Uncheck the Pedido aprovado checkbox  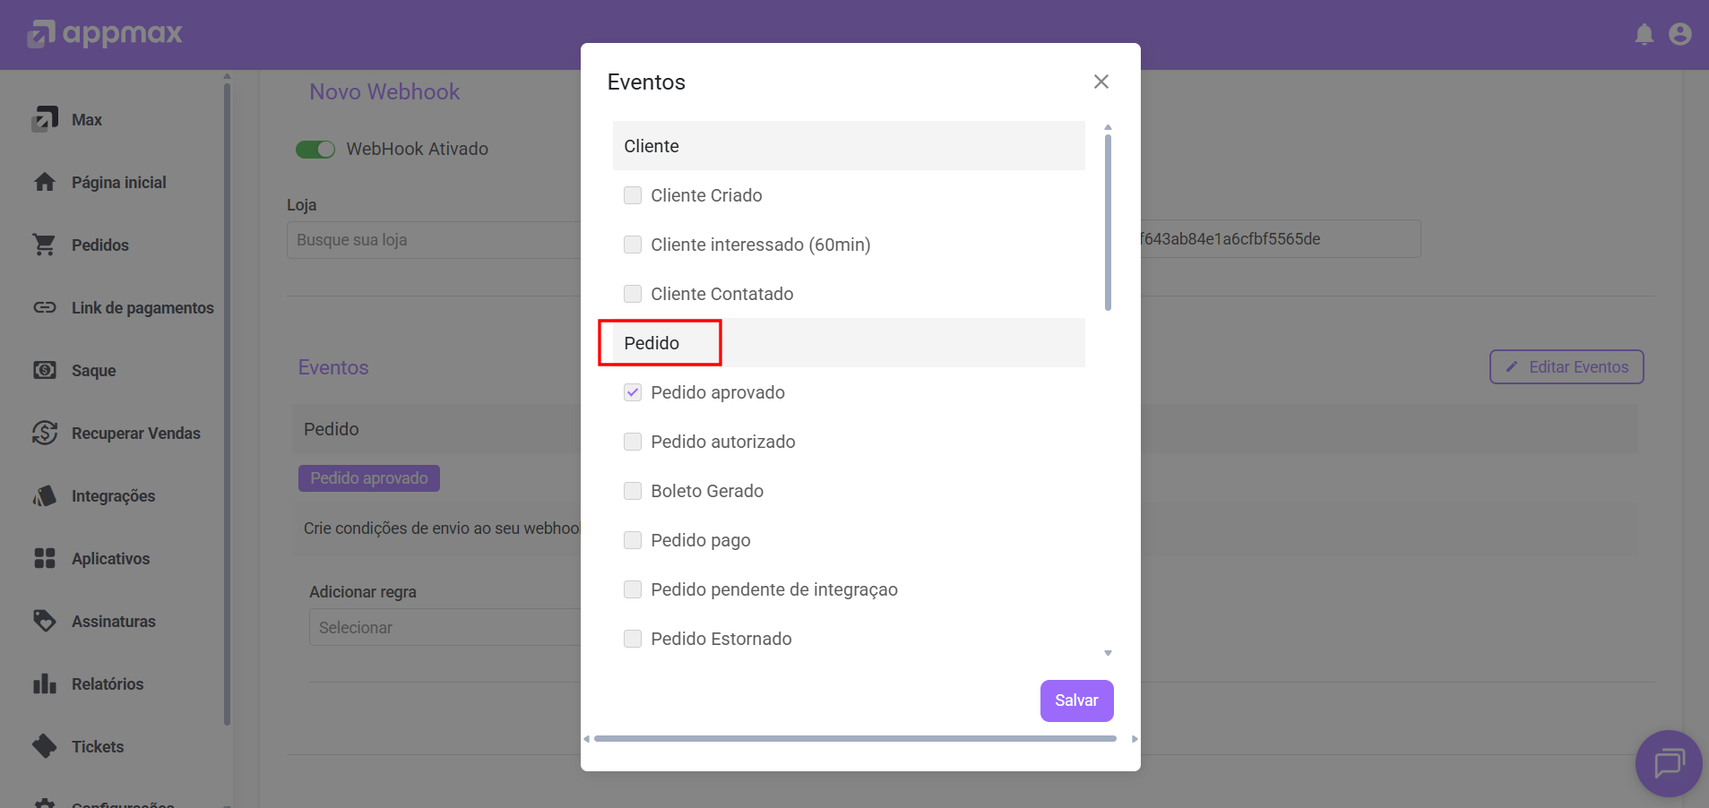pos(633,392)
